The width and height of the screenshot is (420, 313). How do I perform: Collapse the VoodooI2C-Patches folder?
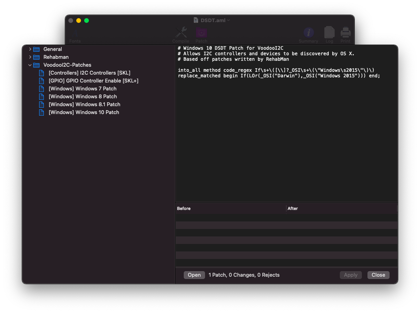[x=30, y=65]
